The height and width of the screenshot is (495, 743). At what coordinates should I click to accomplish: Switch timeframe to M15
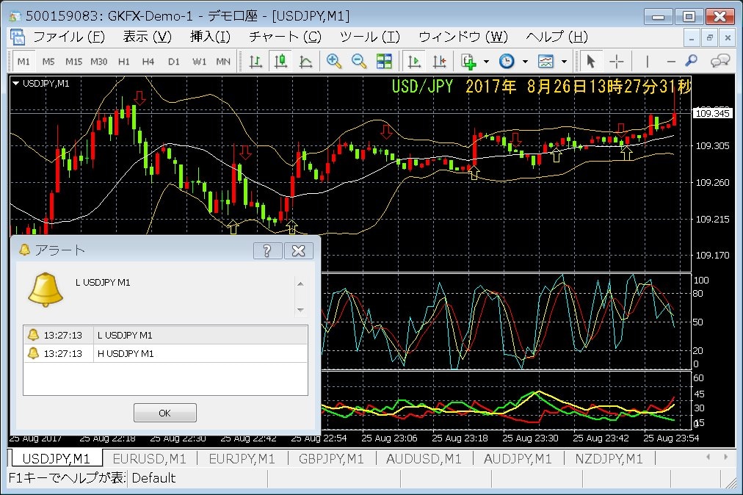[73, 62]
